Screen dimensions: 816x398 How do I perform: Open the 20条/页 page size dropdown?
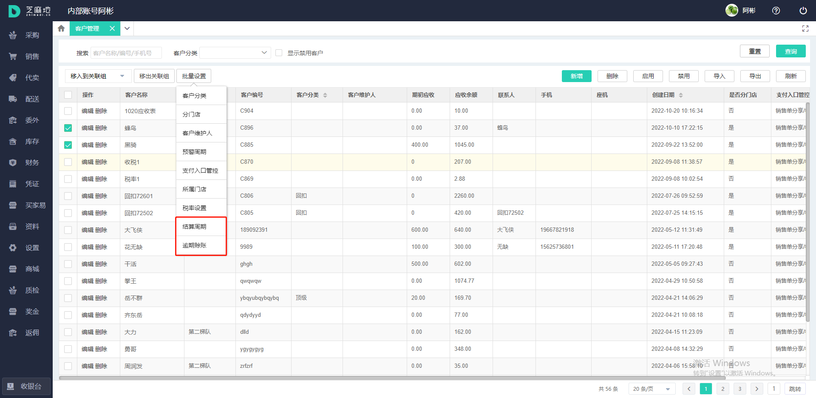pyautogui.click(x=651, y=389)
